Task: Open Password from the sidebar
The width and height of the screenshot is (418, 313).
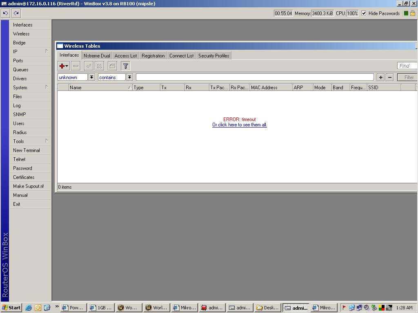Action: click(30, 168)
